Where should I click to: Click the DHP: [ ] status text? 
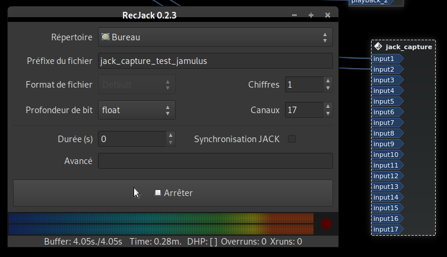(x=202, y=242)
